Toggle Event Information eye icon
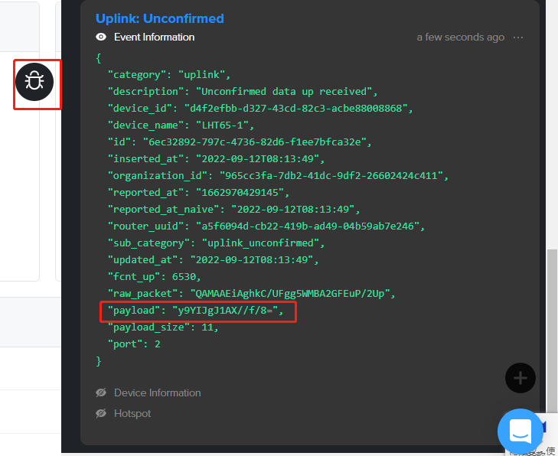This screenshot has height=456, width=558. point(101,37)
